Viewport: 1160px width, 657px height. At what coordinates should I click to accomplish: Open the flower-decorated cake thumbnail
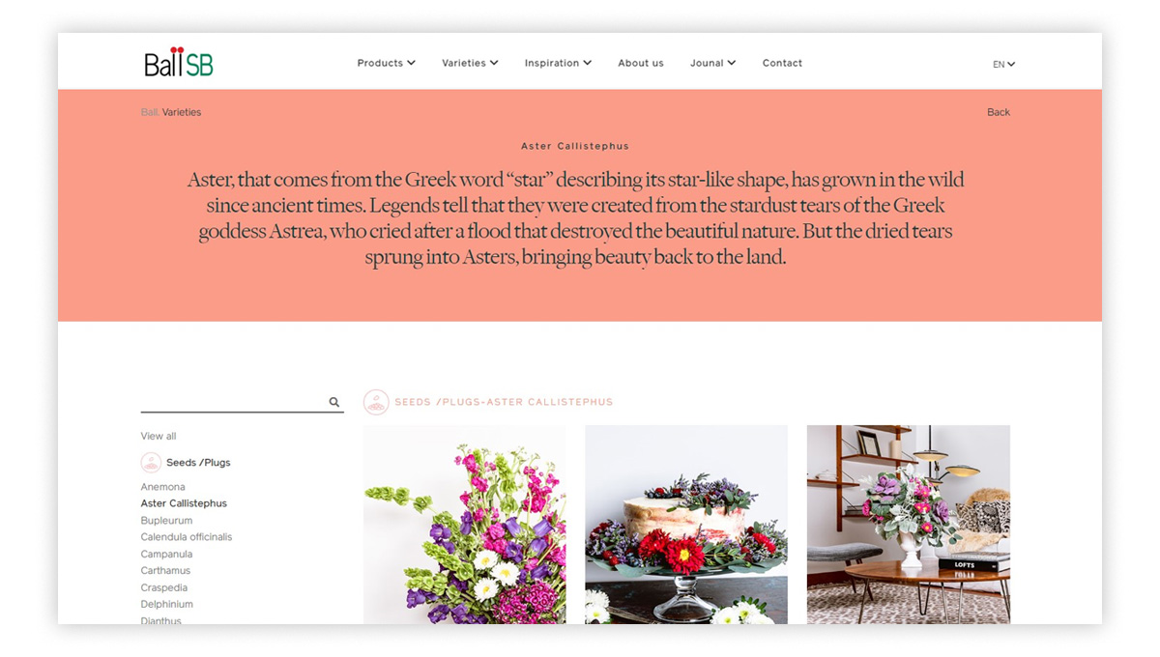tap(686, 525)
